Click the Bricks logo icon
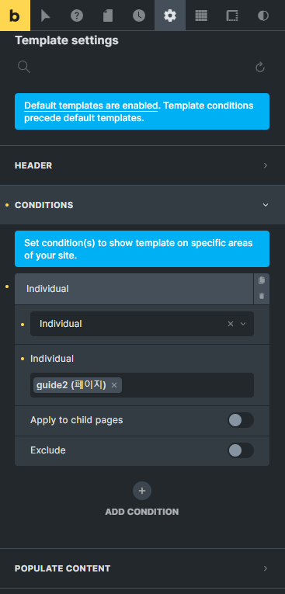 pos(16,16)
